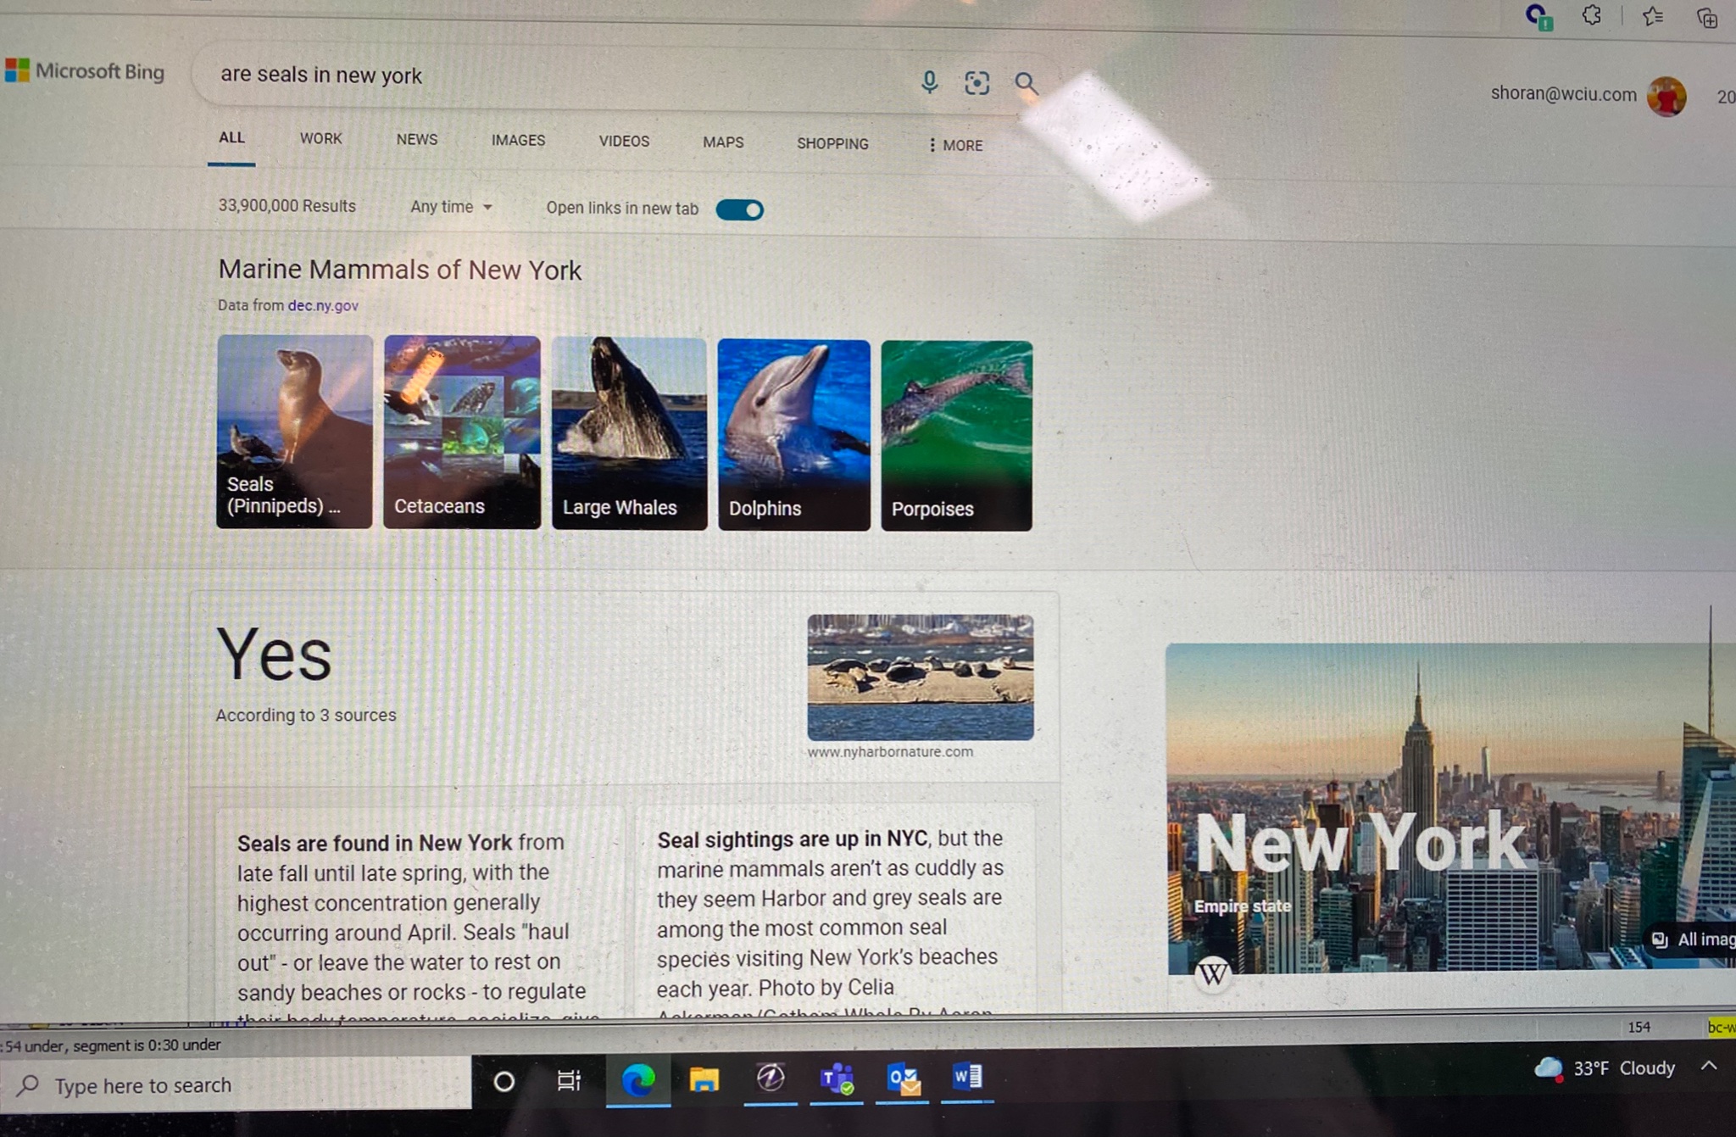Image resolution: width=1736 pixels, height=1137 pixels.
Task: Open visual search camera icon
Action: [976, 82]
